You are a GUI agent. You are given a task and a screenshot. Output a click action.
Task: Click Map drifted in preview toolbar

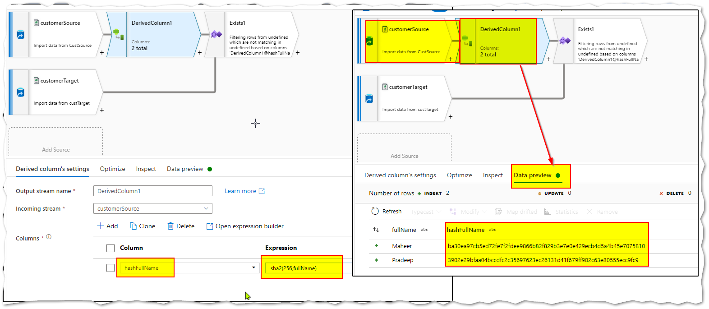(x=516, y=212)
